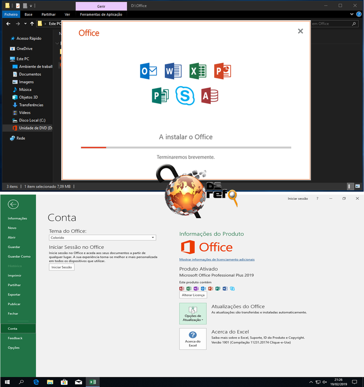This screenshot has width=364, height=387.
Task: Click the PowerPoint icon under product contents
Action: click(211, 288)
